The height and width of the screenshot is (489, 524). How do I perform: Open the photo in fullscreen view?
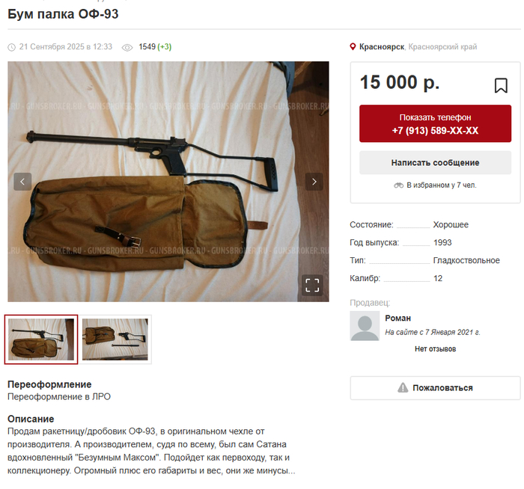pos(312,286)
